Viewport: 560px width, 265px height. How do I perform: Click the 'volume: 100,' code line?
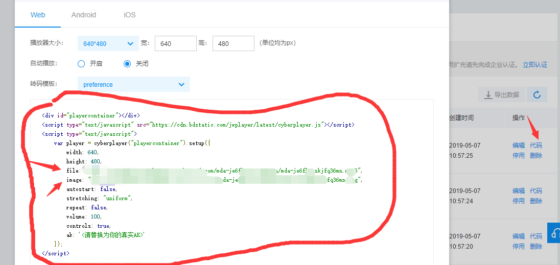pos(84,217)
